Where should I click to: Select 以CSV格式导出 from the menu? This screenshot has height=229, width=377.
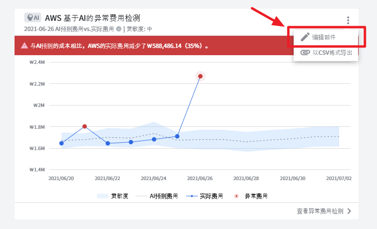pyautogui.click(x=331, y=52)
